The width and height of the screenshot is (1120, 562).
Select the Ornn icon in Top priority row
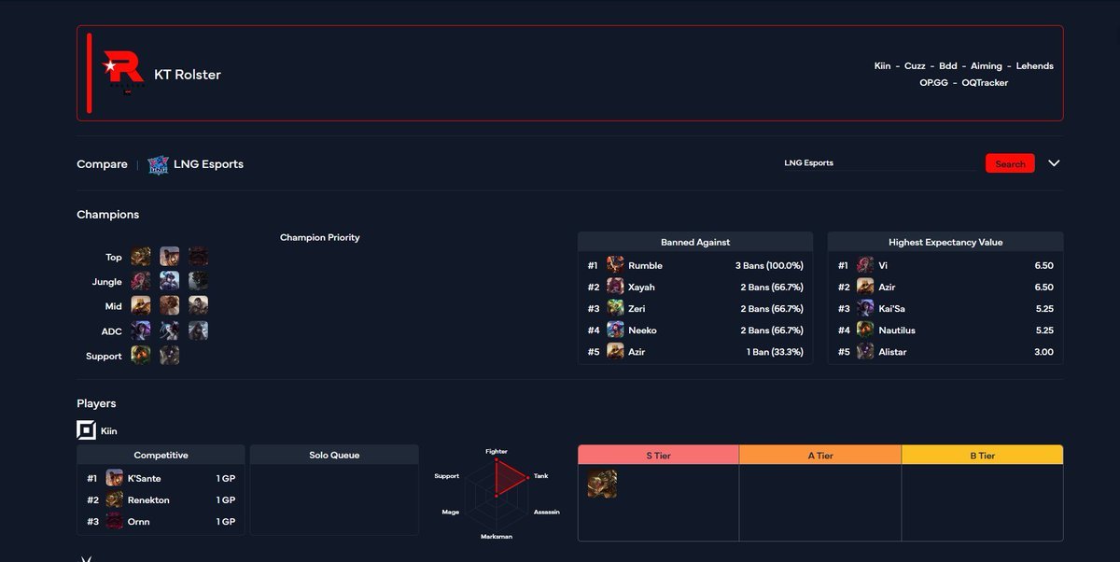[x=198, y=257]
